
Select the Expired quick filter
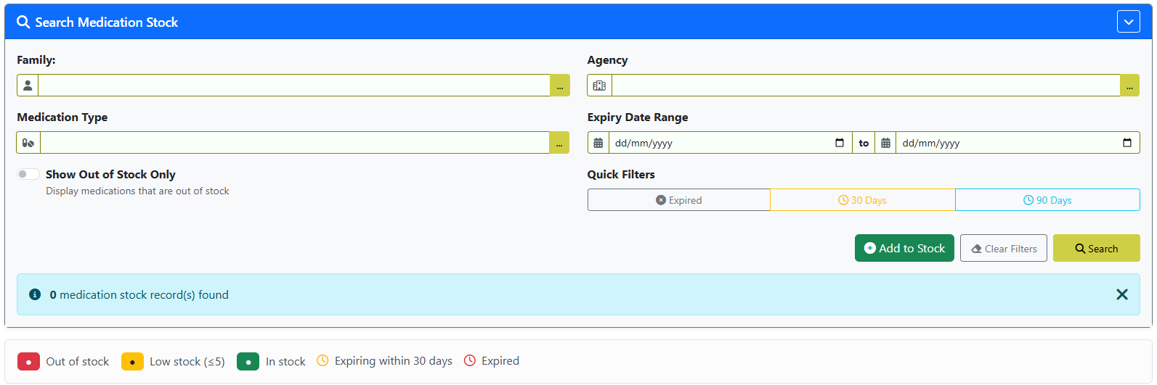coord(679,200)
